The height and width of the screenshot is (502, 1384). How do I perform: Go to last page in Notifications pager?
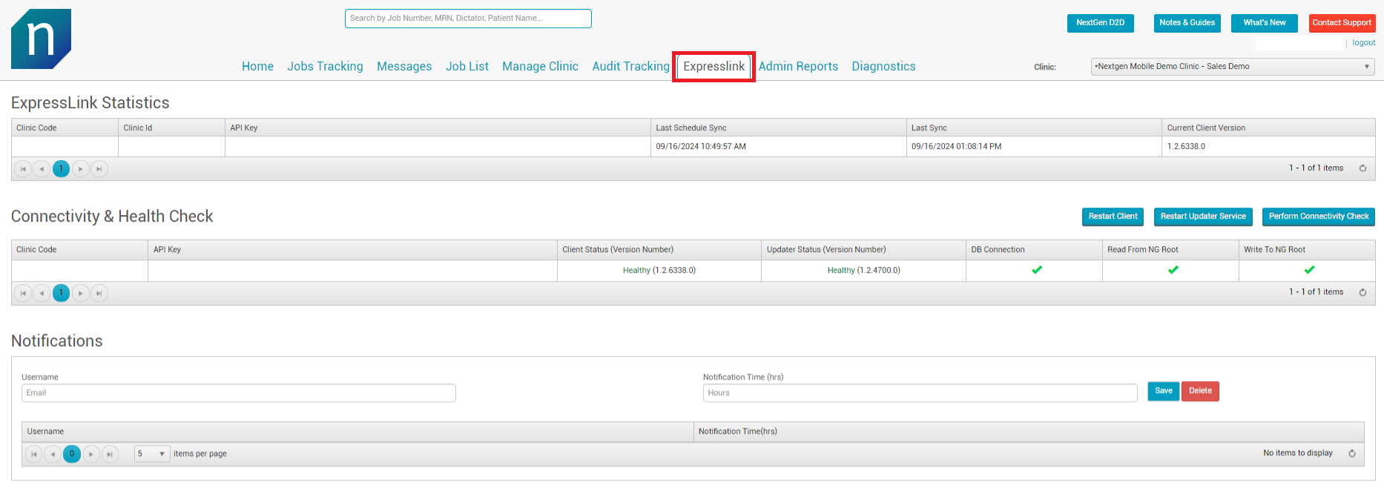point(110,454)
